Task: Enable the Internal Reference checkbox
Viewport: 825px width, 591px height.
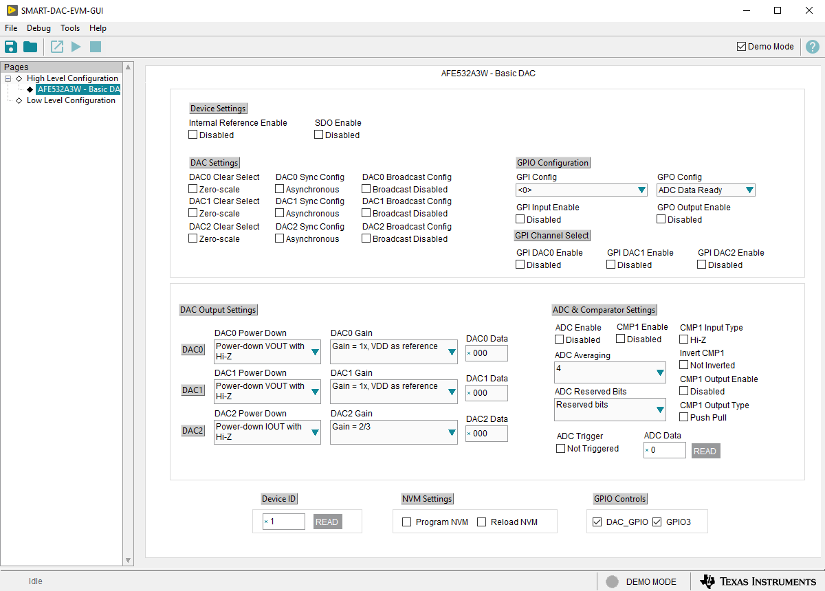Action: pyautogui.click(x=193, y=135)
